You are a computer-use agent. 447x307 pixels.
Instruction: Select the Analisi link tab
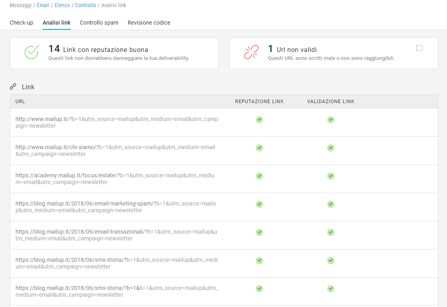pyautogui.click(x=56, y=23)
